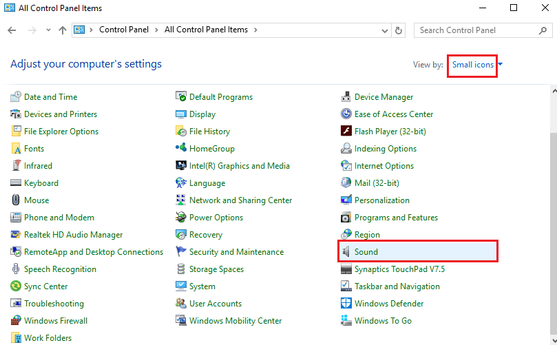
Task: Open the Sound speaker icon
Action: tap(346, 251)
